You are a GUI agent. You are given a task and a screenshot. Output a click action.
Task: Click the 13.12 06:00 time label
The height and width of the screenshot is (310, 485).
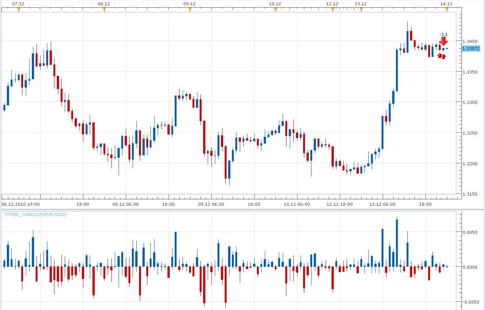[x=382, y=204]
